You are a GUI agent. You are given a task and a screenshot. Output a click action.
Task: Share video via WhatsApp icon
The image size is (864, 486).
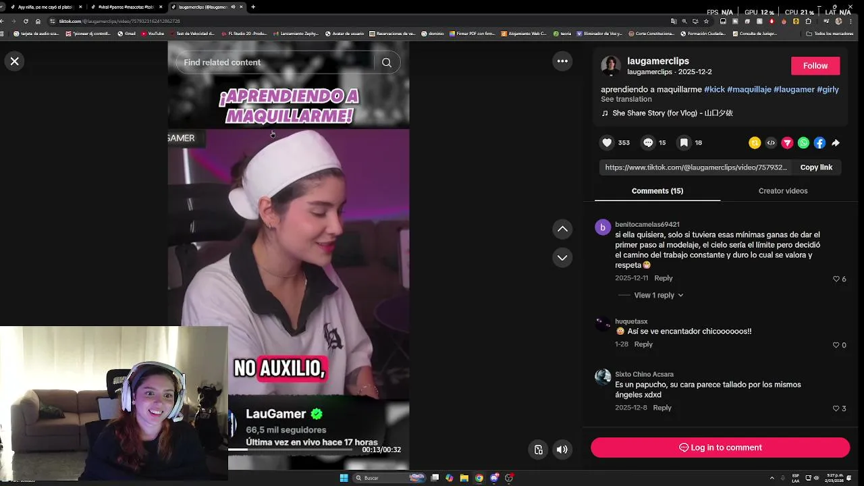(803, 142)
